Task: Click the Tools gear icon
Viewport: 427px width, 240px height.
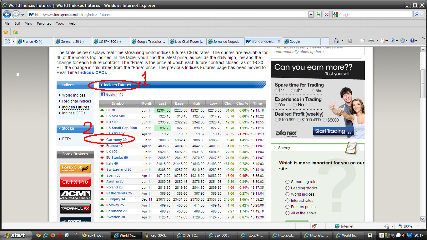Action: coord(403,41)
